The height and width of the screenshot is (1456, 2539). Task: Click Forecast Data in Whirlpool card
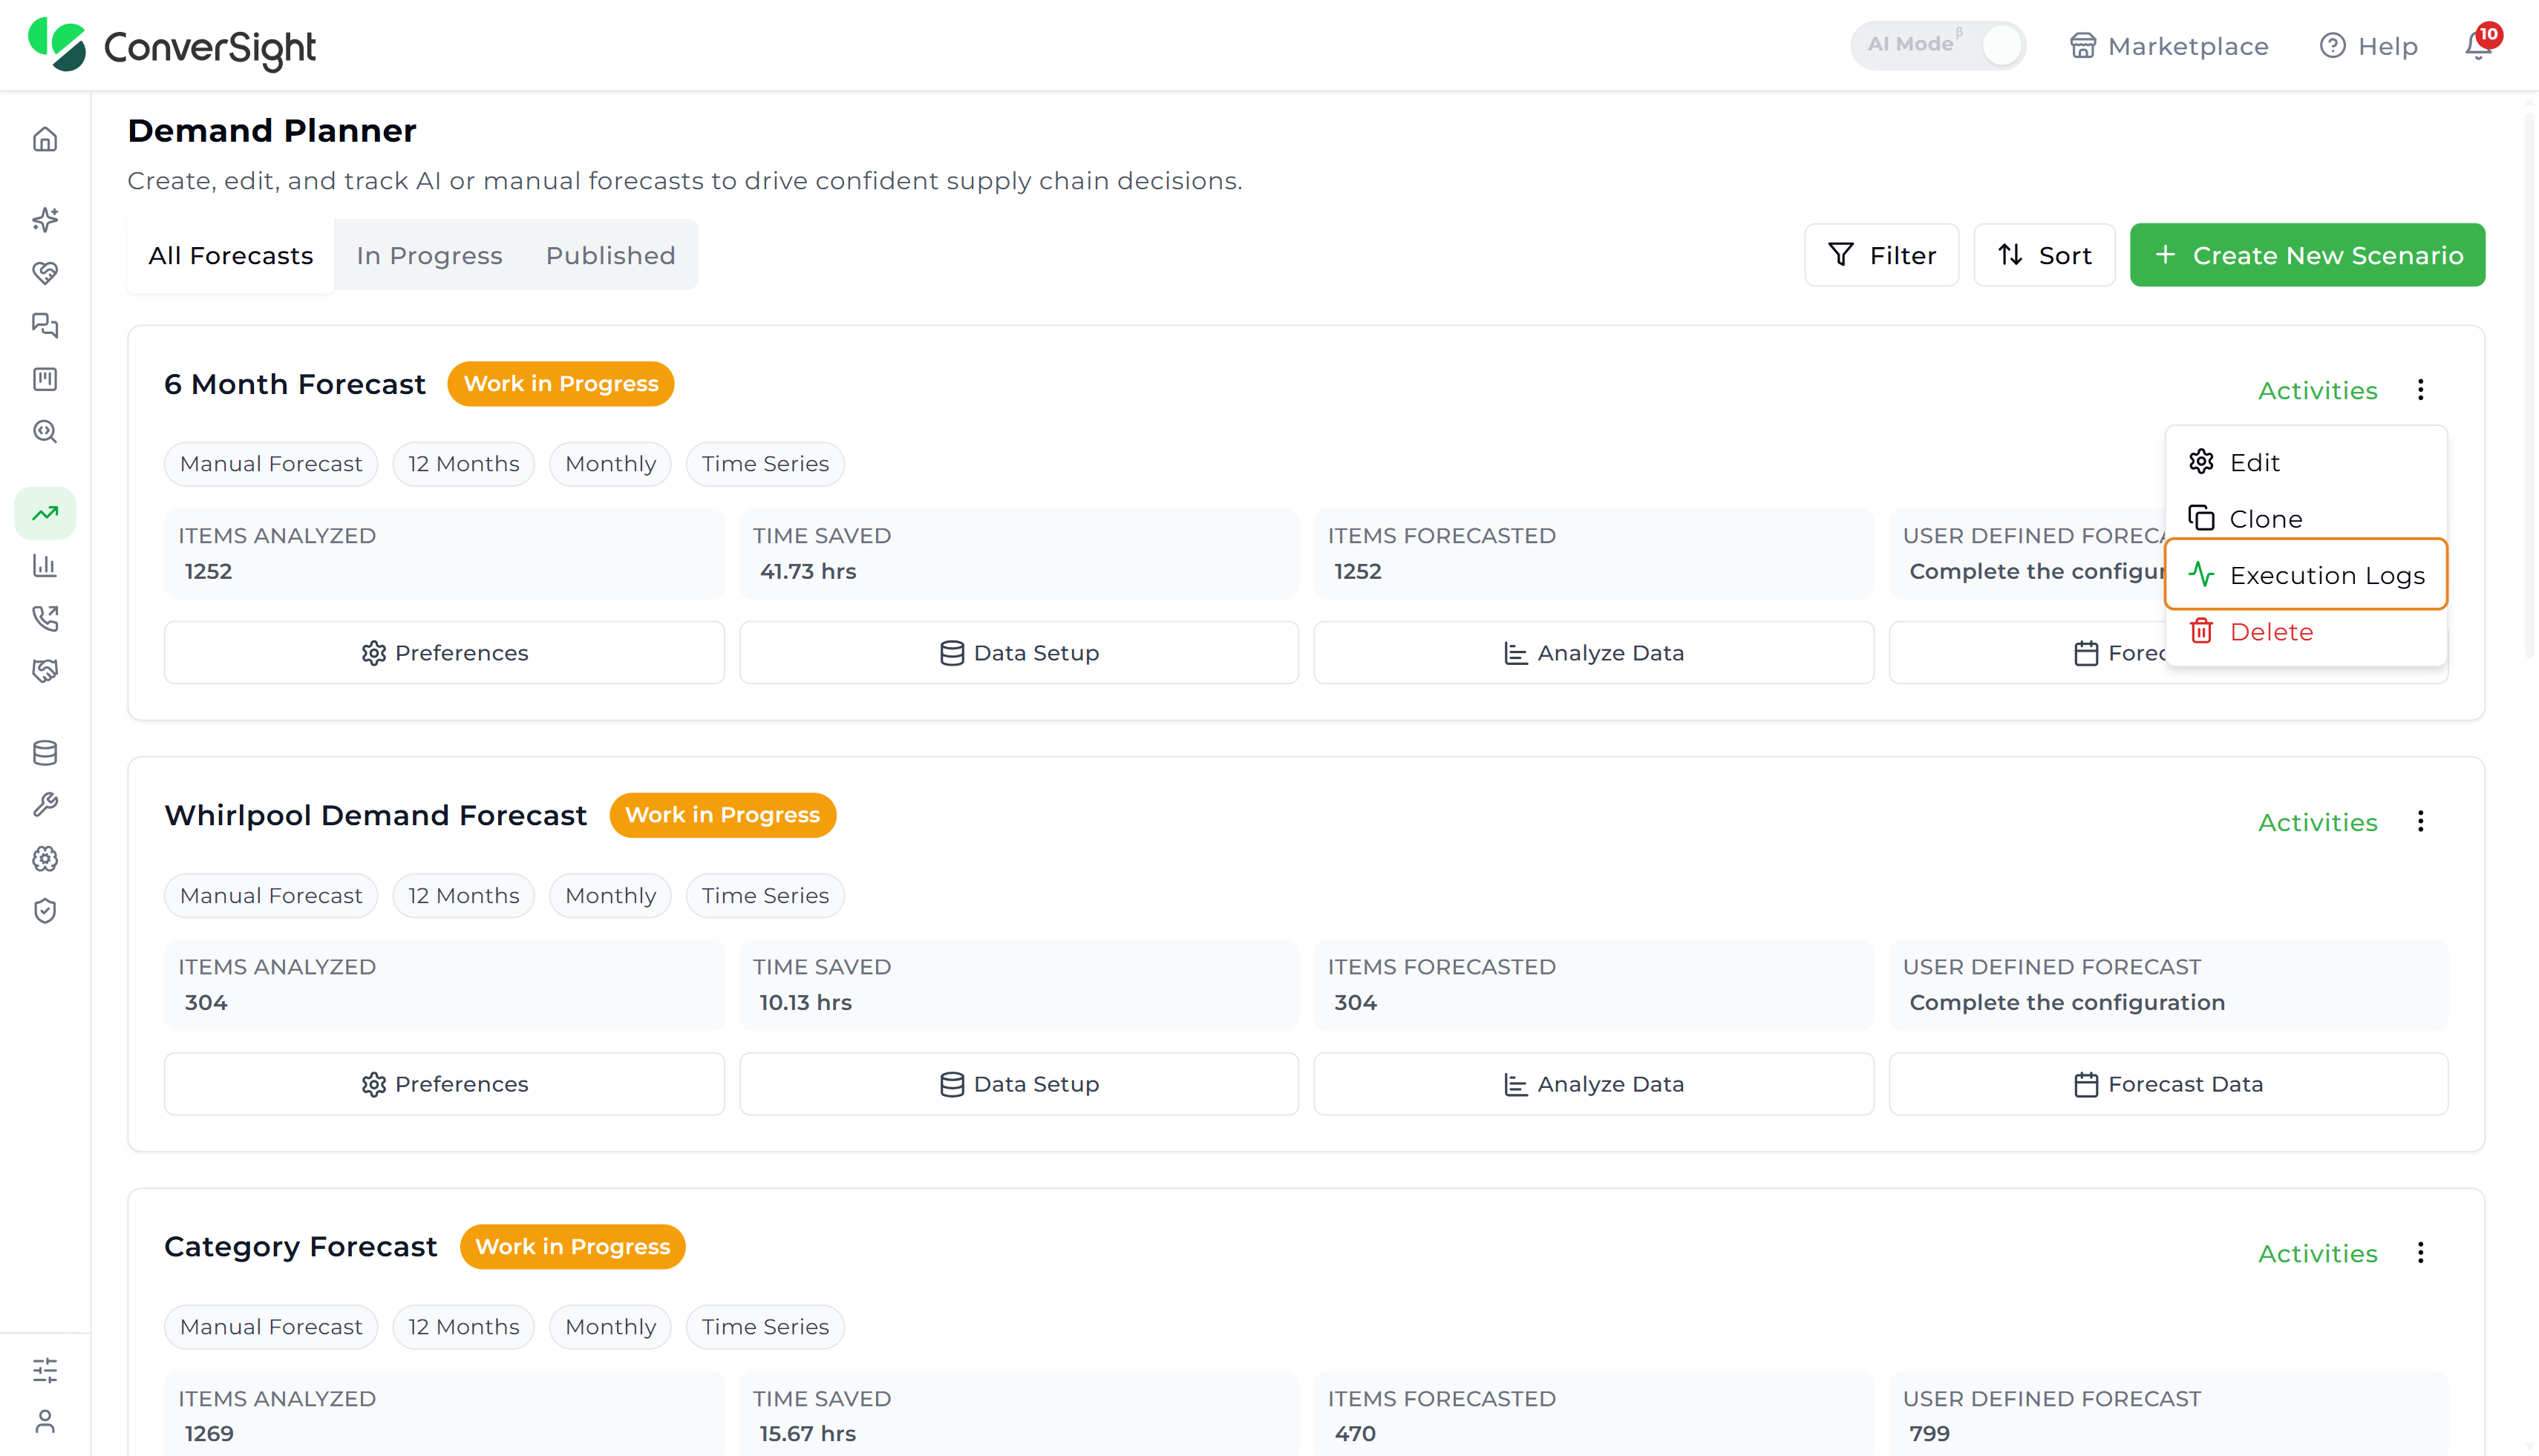point(2168,1084)
